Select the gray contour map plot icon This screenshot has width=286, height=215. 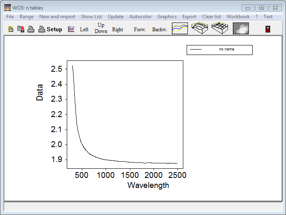tap(240, 29)
